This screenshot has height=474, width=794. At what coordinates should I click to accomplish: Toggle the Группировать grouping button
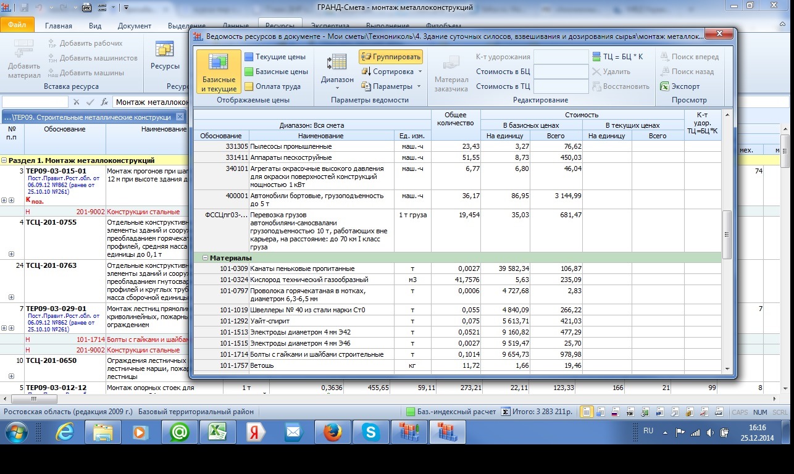[x=391, y=57]
